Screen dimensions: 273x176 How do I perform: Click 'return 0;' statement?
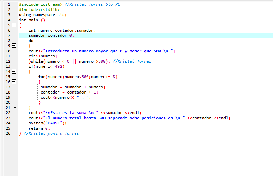39,128
